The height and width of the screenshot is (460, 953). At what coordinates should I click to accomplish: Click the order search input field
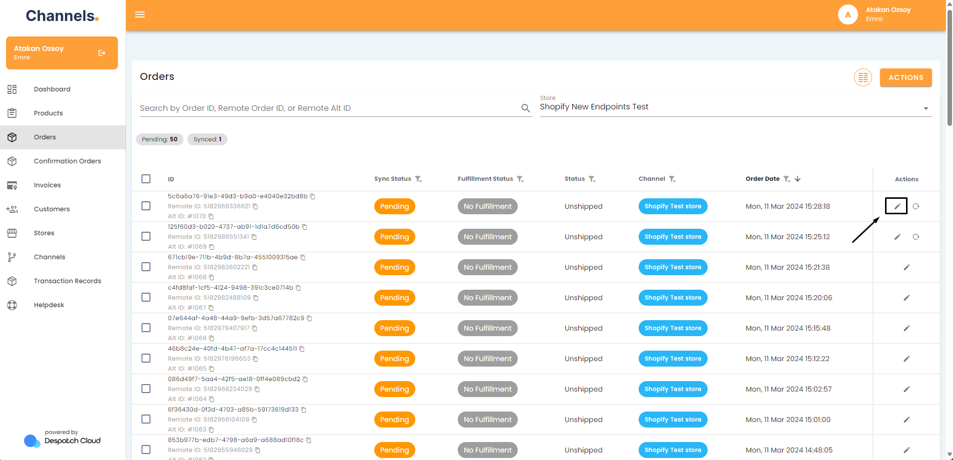330,108
